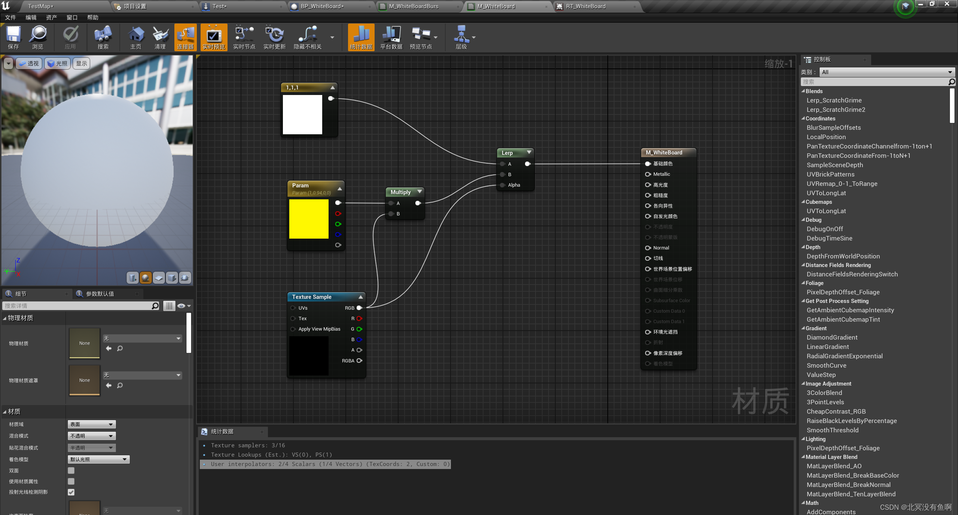Click the yellow Param color swatch

coord(309,219)
